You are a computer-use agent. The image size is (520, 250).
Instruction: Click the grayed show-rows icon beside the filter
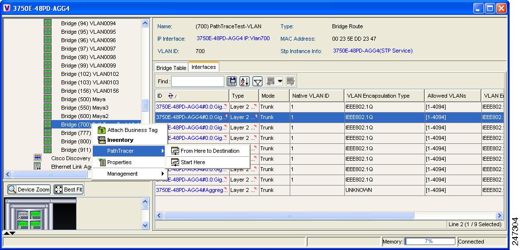pyautogui.click(x=271, y=81)
